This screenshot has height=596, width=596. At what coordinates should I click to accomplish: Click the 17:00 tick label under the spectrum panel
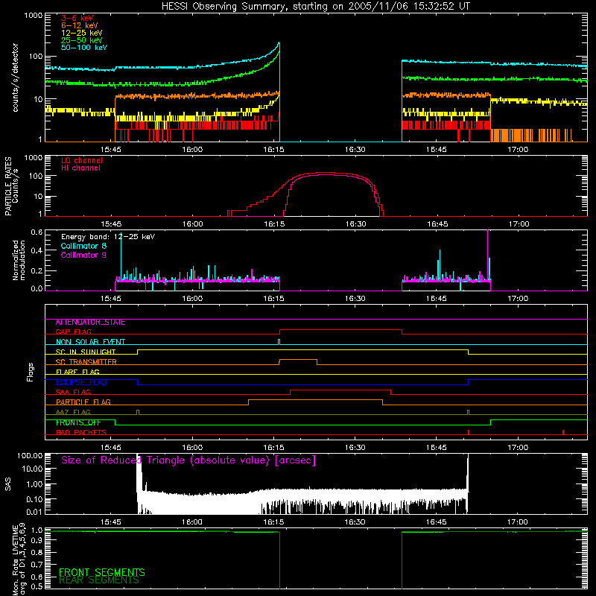click(518, 150)
